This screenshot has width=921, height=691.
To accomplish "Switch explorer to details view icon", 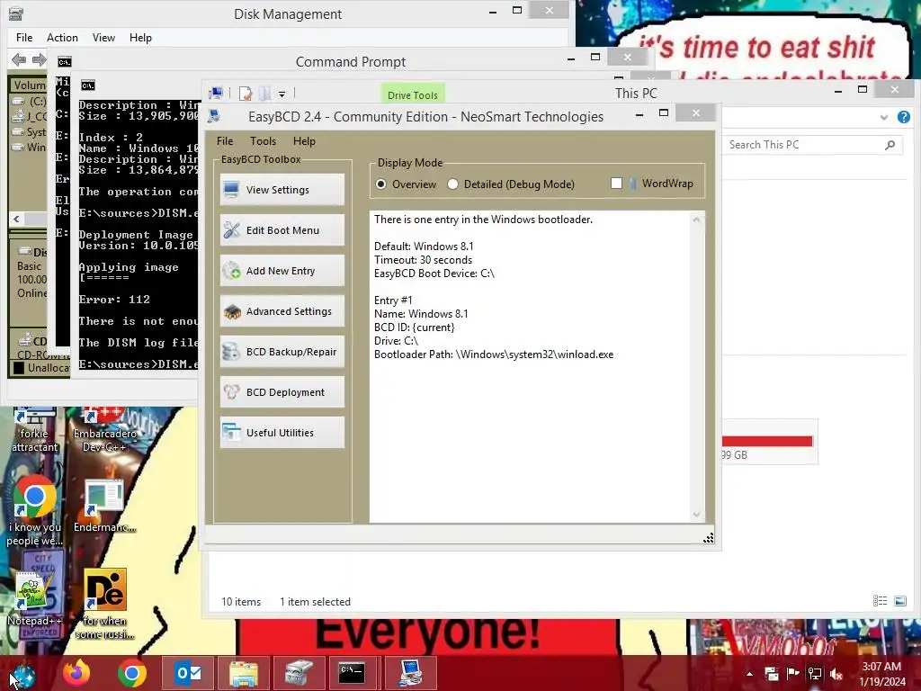I will [x=880, y=600].
